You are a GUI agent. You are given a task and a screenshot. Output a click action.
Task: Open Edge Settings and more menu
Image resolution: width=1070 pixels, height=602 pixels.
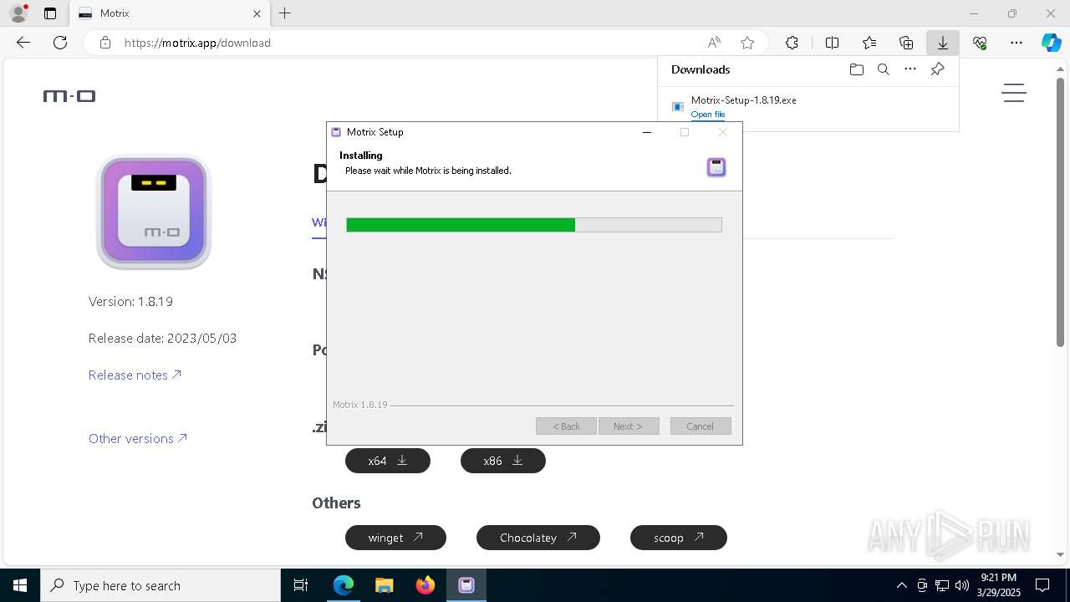coord(1016,43)
